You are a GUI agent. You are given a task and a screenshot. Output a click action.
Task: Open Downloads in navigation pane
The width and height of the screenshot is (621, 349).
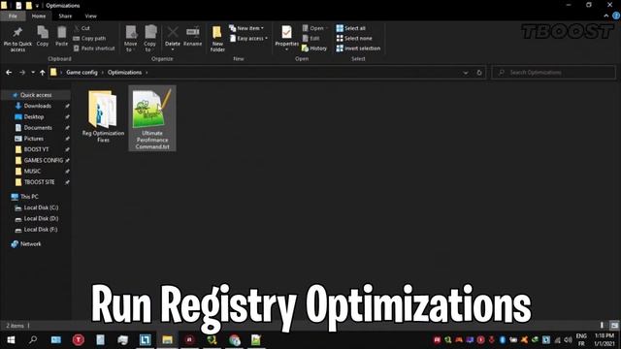click(37, 106)
